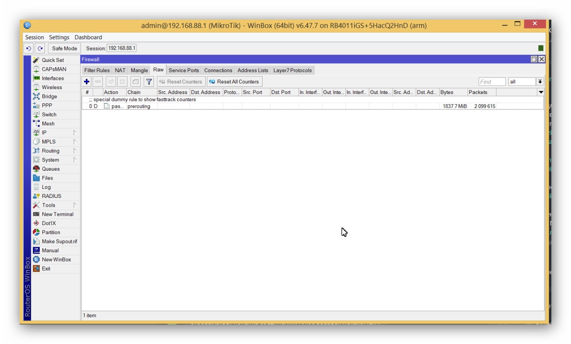Click the Undo arrow button
The height and width of the screenshot is (344, 571).
pyautogui.click(x=29, y=48)
